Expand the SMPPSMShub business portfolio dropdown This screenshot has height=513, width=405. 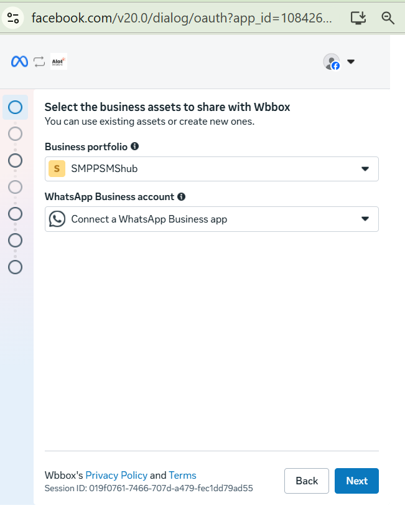point(212,169)
